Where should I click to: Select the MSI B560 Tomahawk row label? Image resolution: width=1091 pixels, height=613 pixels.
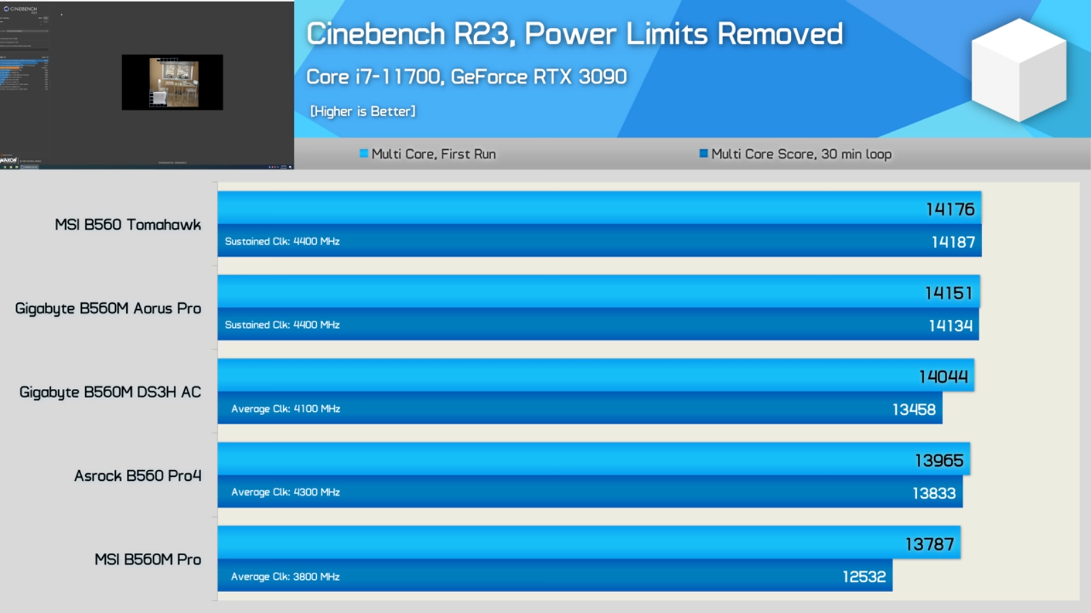coord(128,225)
